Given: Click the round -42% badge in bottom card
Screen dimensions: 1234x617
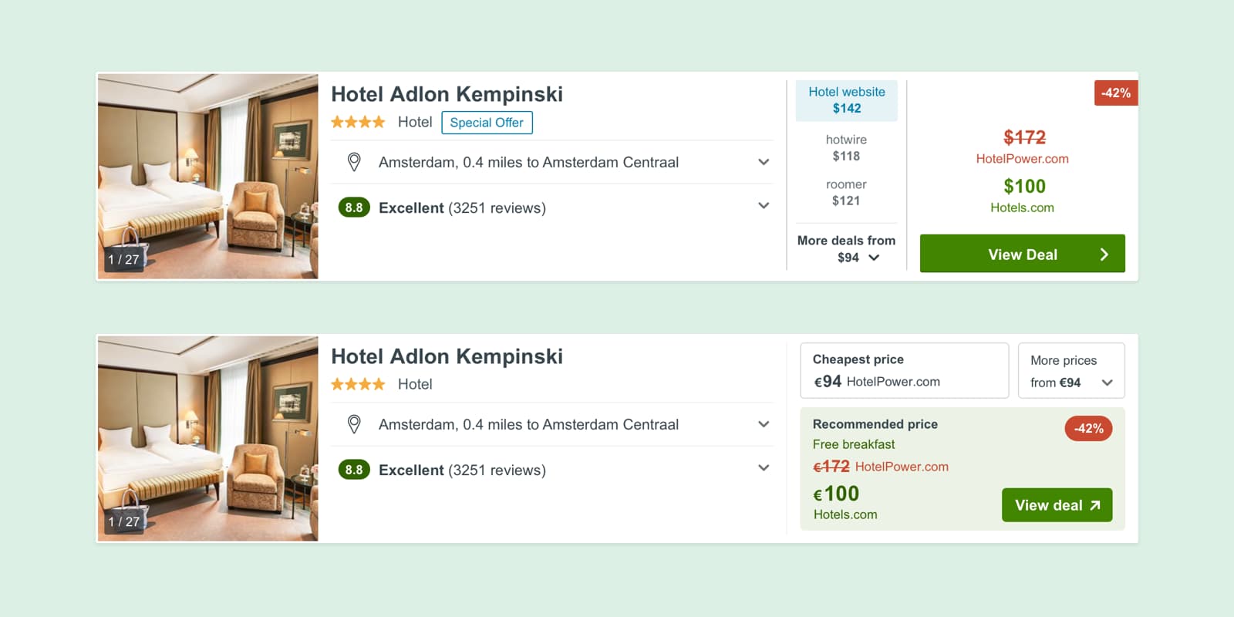Looking at the screenshot, I should pos(1088,428).
